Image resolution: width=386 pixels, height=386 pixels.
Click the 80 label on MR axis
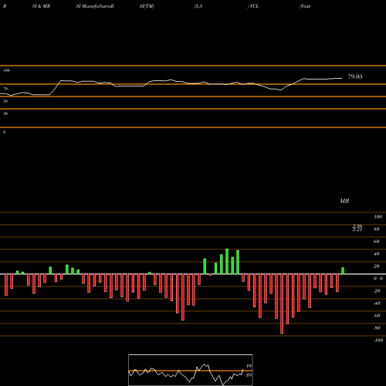377,229
